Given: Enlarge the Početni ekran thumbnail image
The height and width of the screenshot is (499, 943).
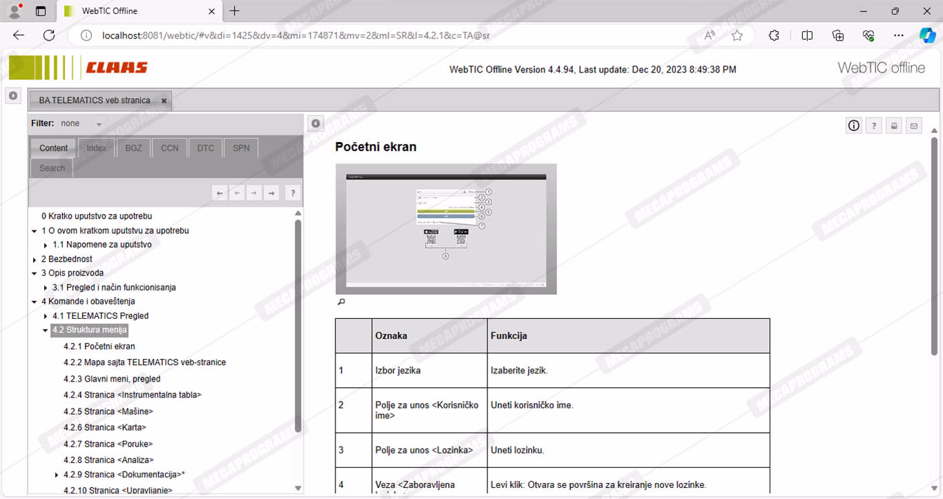Looking at the screenshot, I should point(446,229).
